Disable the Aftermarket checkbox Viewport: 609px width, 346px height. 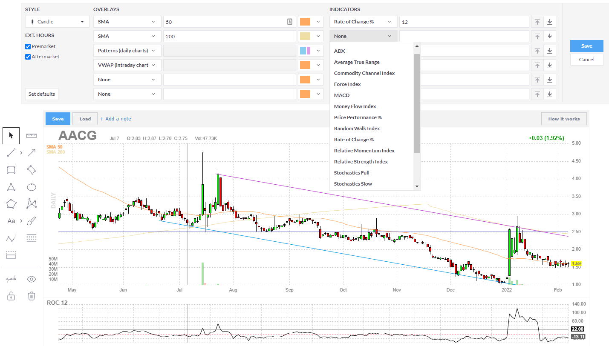click(x=27, y=56)
